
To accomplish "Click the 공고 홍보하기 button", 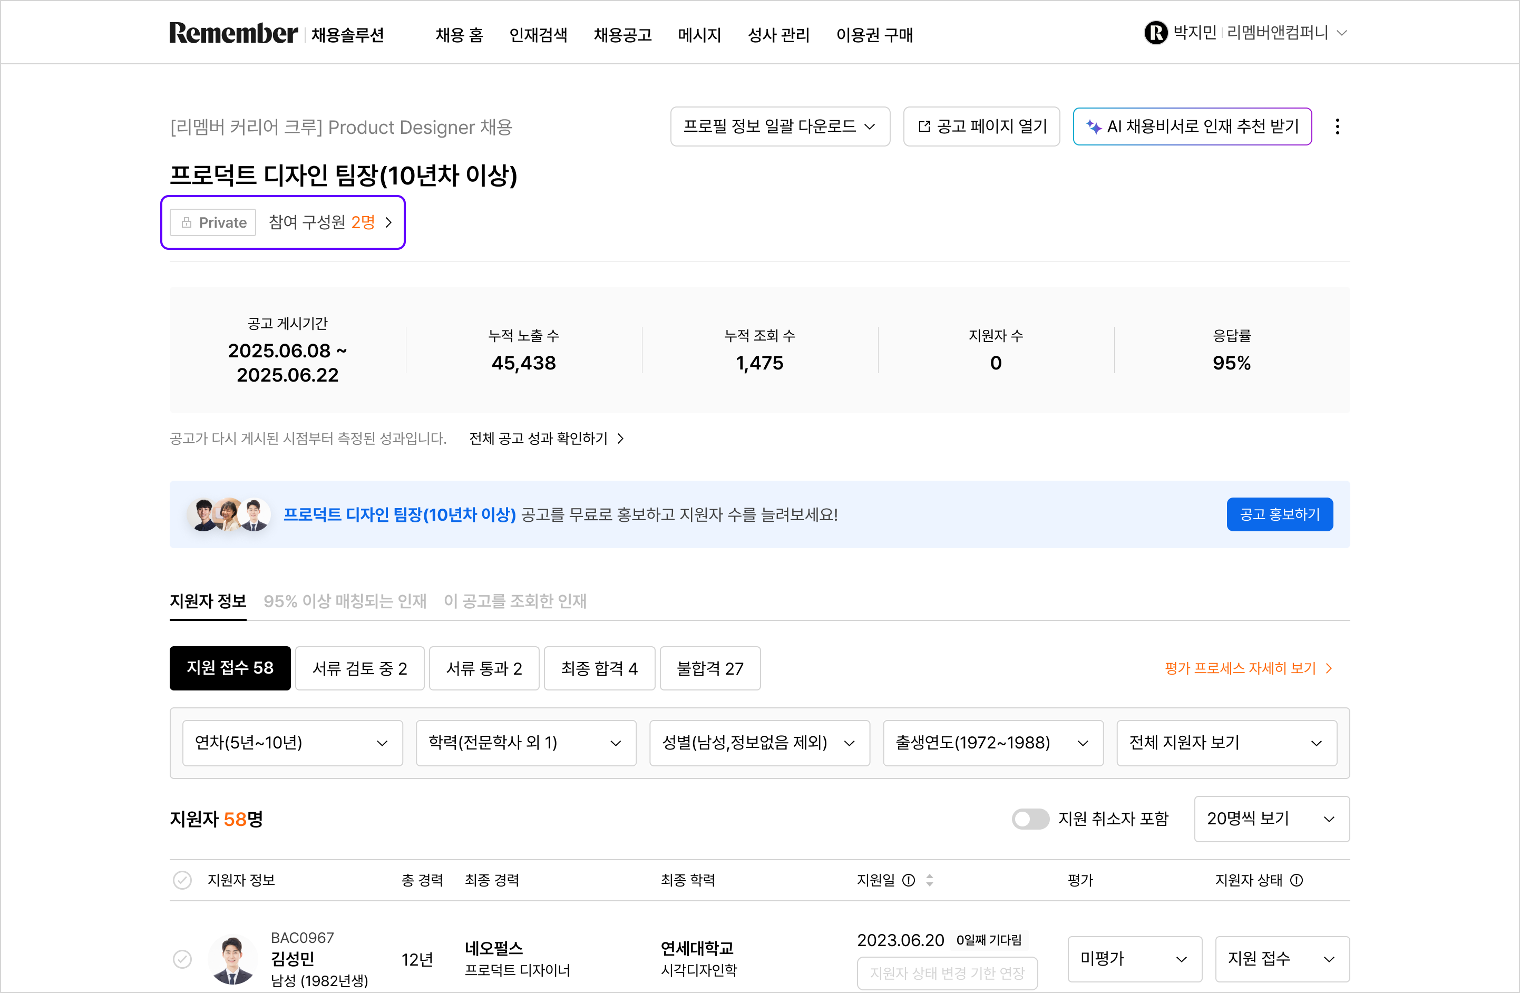I will (x=1279, y=514).
